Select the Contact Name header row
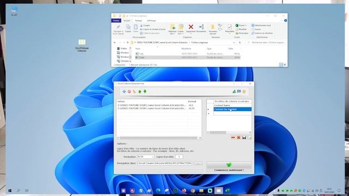 click(233, 105)
